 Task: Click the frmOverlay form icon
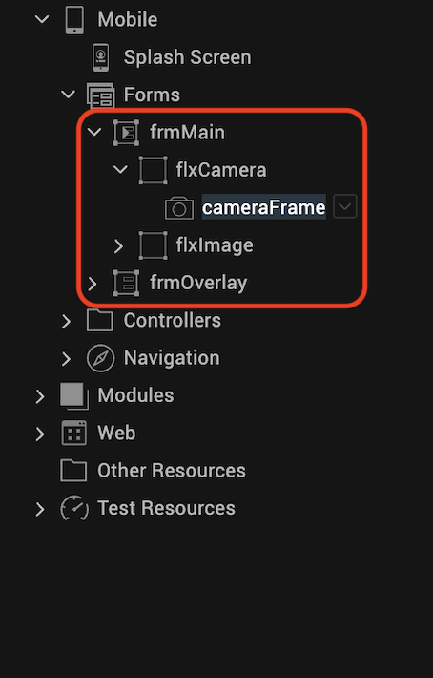click(126, 283)
